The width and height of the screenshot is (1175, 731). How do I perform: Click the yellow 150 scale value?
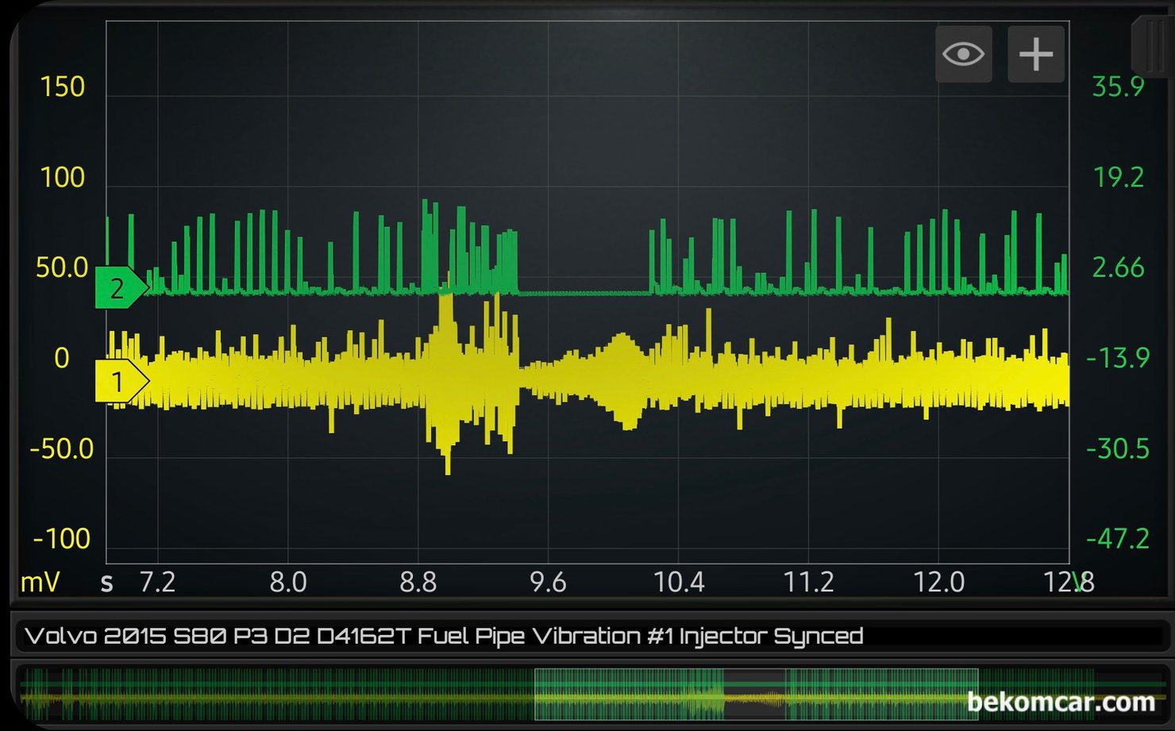click(62, 87)
